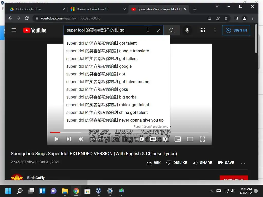The image size is (263, 197).
Task: Open taskbar Search
Action: coord(20,191)
